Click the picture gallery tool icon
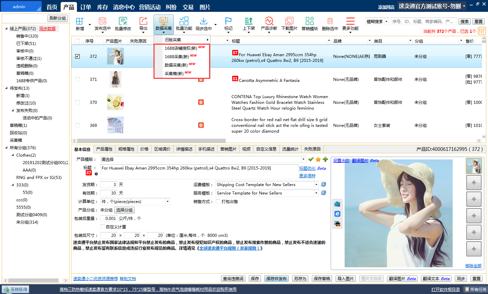 [337, 224]
